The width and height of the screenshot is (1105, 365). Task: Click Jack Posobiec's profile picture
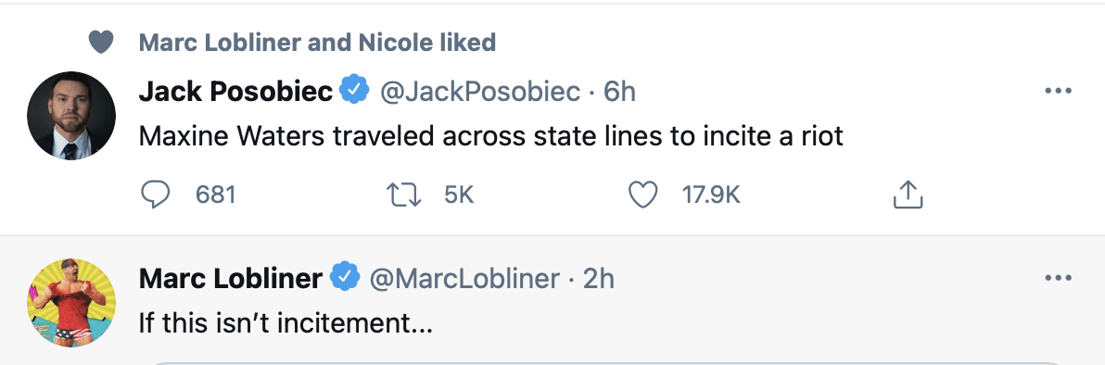[71, 116]
